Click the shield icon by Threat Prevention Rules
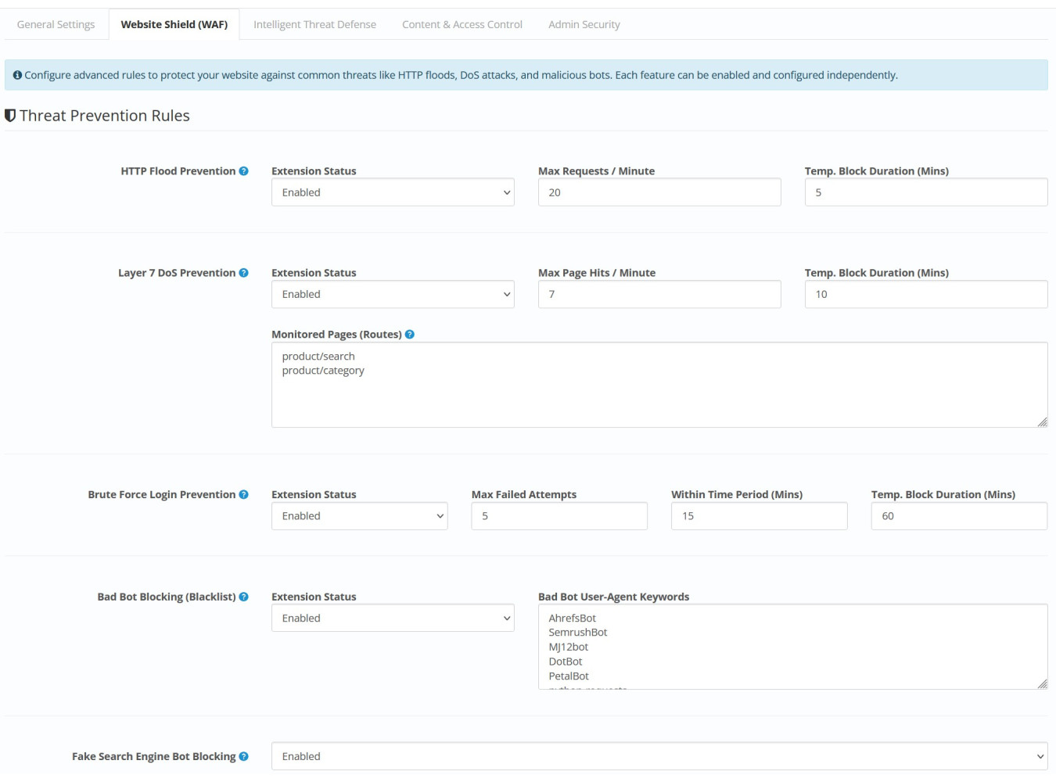 (10, 116)
